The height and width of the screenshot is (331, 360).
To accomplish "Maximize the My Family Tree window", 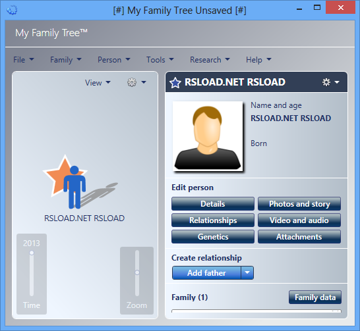I will [x=317, y=7].
